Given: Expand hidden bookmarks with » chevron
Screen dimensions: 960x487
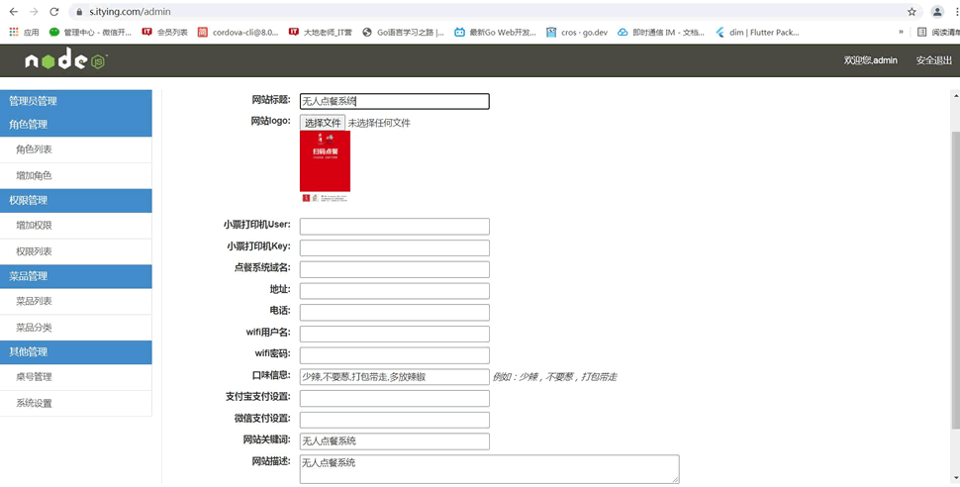Looking at the screenshot, I should tap(901, 33).
